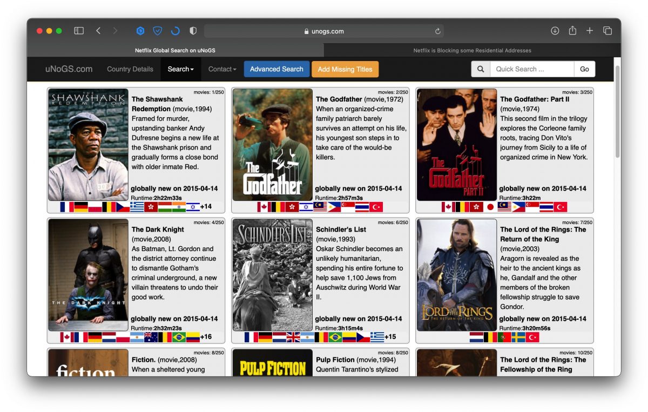Open the Search dropdown menu
The image size is (648, 412).
(x=181, y=69)
